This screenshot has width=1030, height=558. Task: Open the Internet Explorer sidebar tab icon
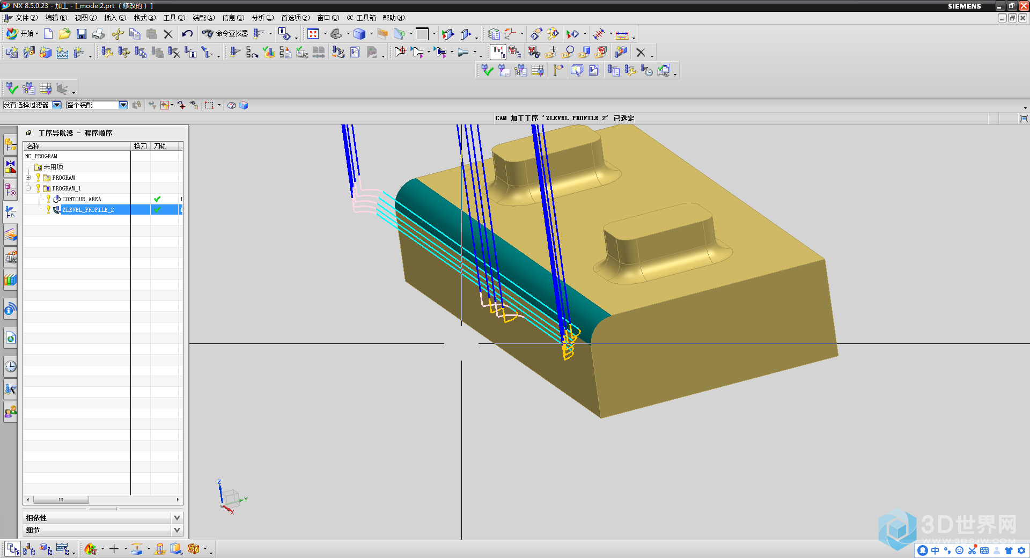point(10,338)
